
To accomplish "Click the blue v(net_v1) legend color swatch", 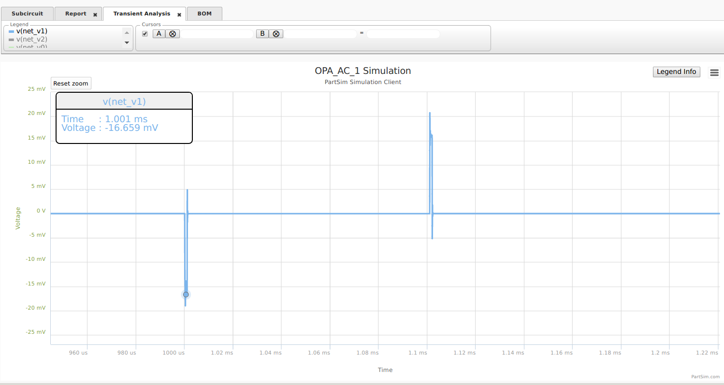I will pos(12,31).
